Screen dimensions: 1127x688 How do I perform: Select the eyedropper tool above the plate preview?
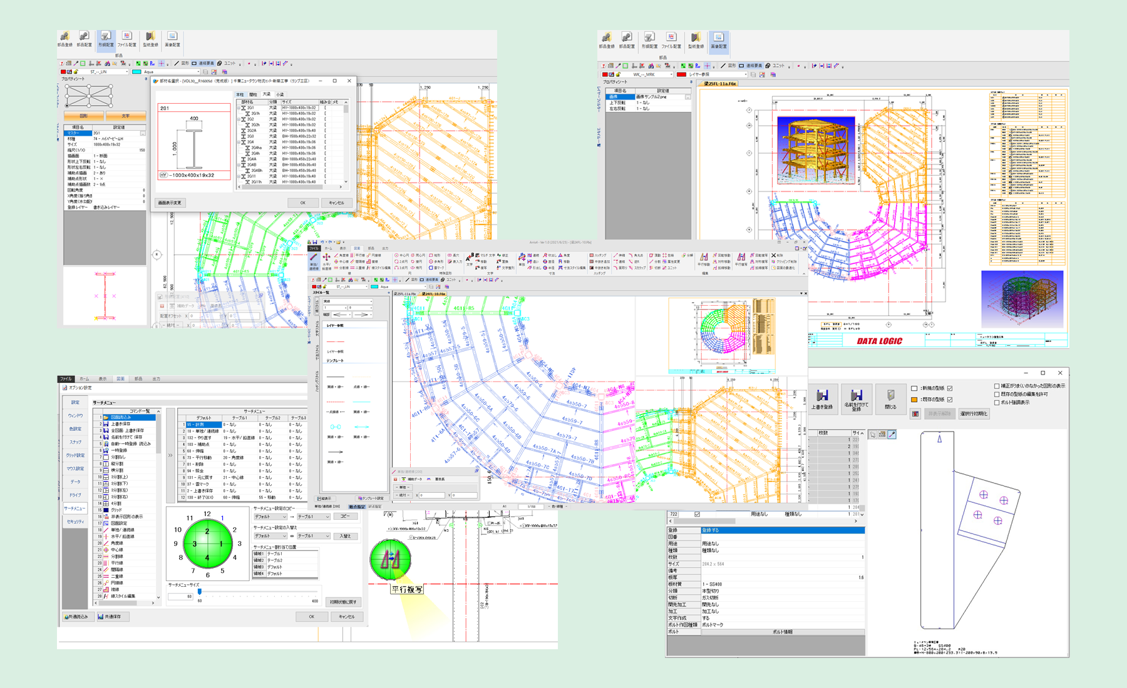click(892, 434)
